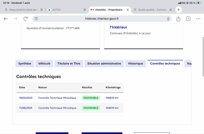Click Contrôle Technique Périodique in 19/03/2025 row
204x134 pixels.
tap(57, 98)
